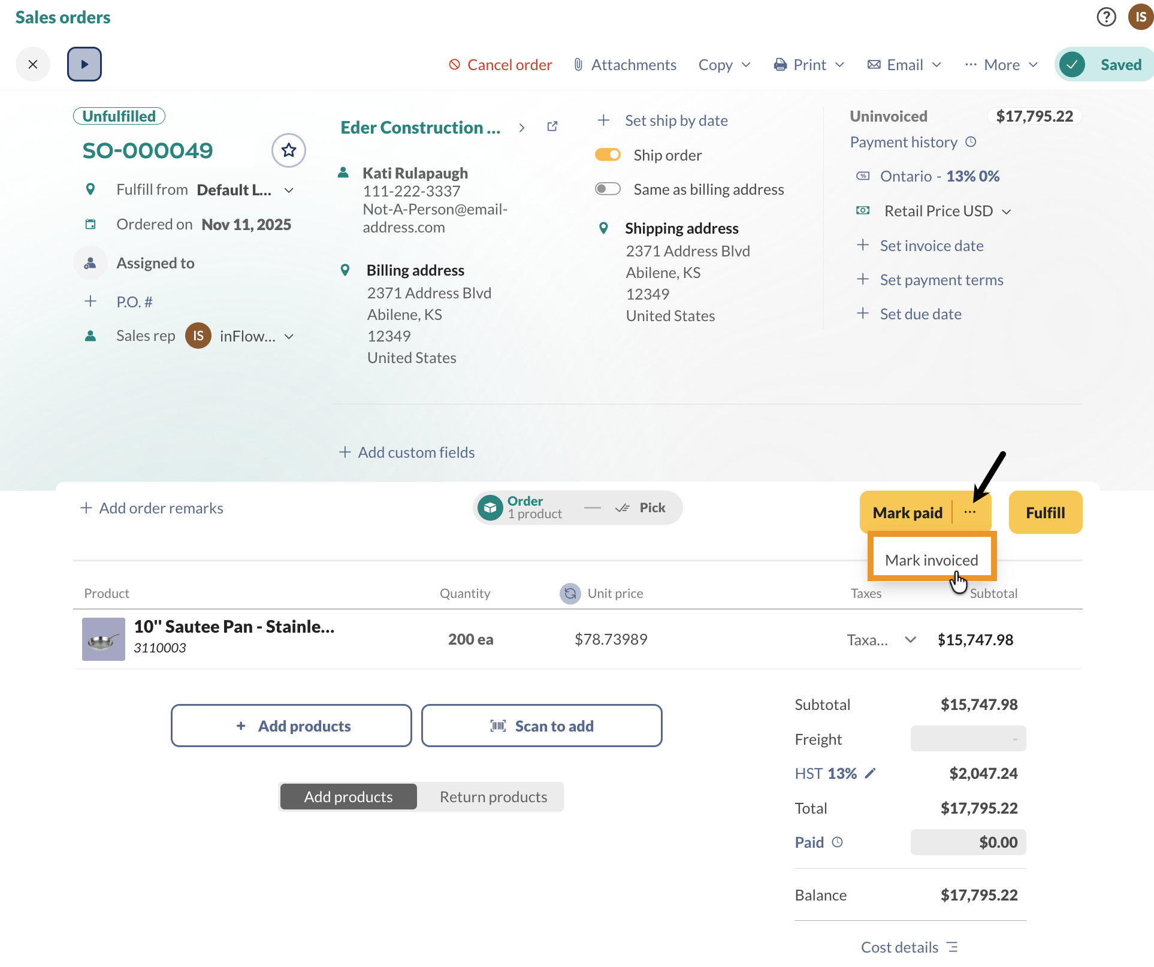Click the Fulfill button
This screenshot has height=967, width=1154.
point(1045,512)
